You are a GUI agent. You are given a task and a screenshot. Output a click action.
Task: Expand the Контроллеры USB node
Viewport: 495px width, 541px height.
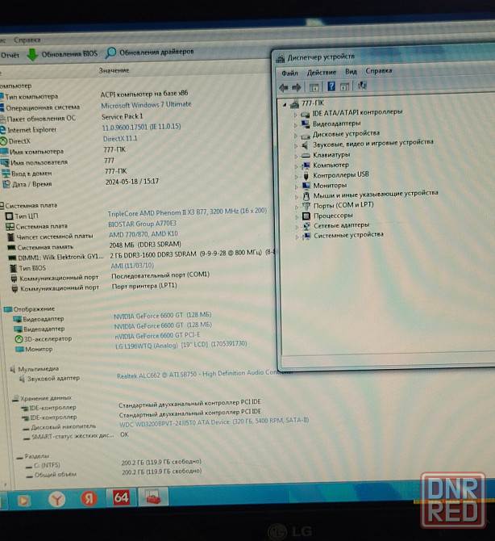coord(296,177)
